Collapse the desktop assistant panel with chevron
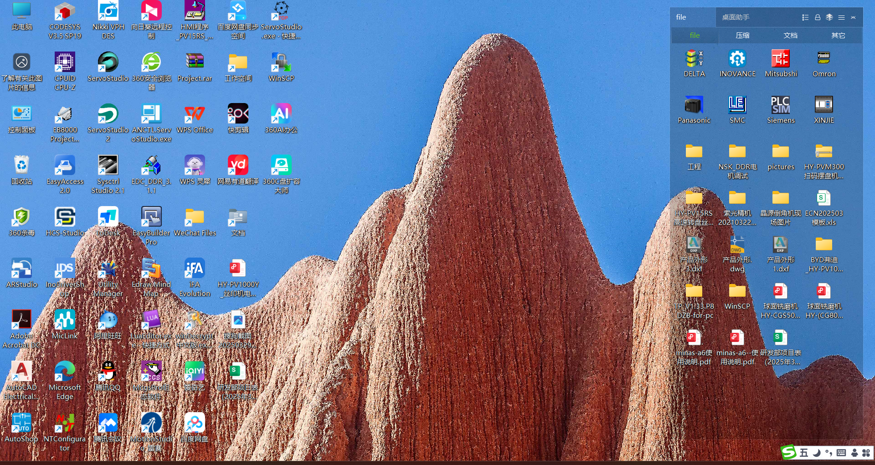This screenshot has width=875, height=465. point(853,17)
